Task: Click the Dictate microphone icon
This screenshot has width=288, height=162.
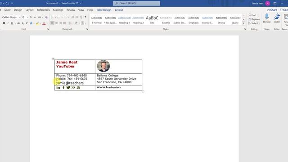Action: pos(267,17)
